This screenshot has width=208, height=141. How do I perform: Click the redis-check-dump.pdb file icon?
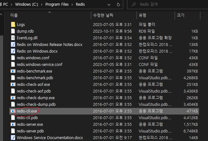click(13, 104)
